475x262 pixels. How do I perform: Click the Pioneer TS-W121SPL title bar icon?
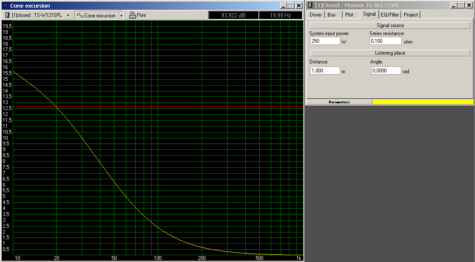pos(310,5)
